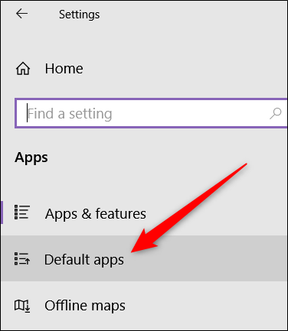Click the Apps & features list icon
The height and width of the screenshot is (331, 288).
point(22,213)
